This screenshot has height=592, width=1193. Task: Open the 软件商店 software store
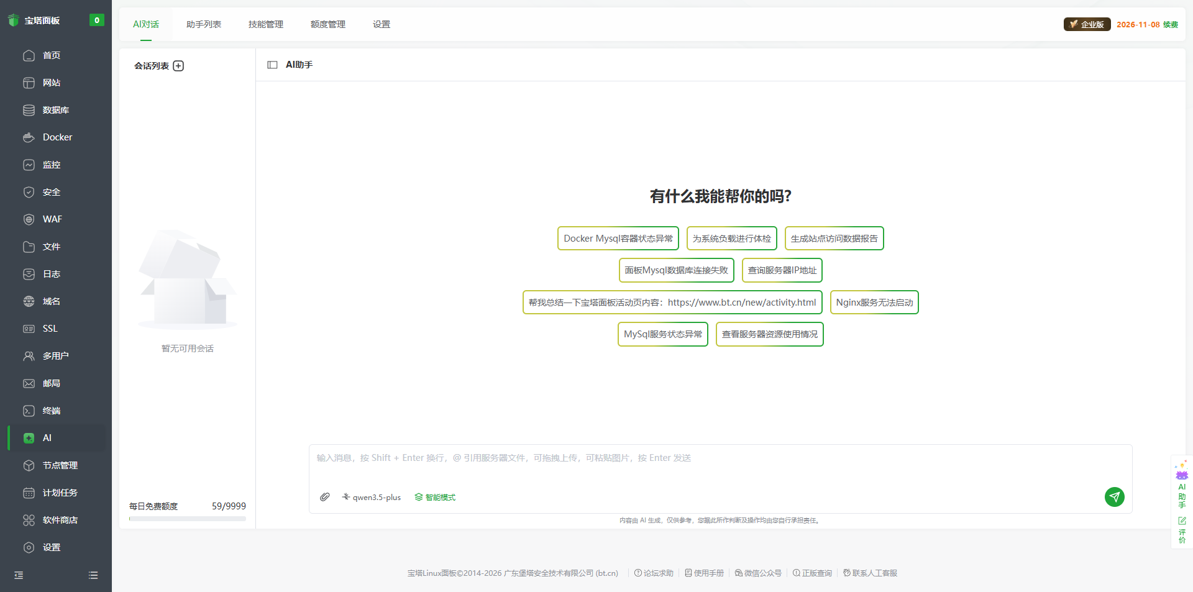(60, 520)
